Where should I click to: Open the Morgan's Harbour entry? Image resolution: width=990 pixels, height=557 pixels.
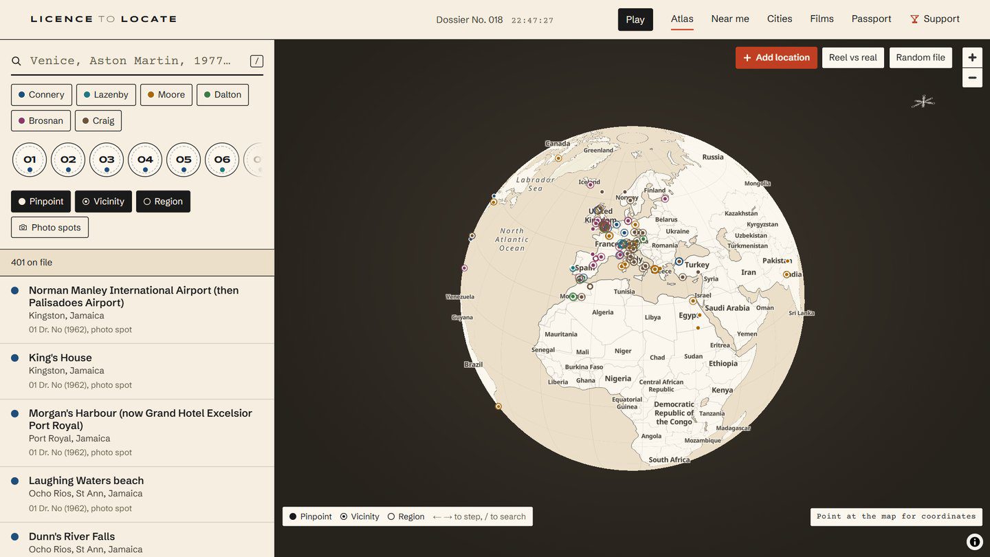point(137,433)
